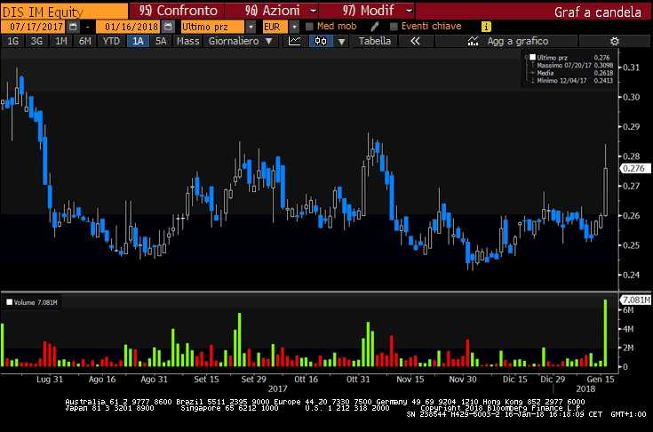
Task: Click the Agg a grafico chart icon
Action: point(473,41)
